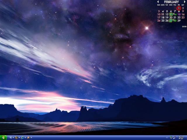Select purple date 15 in calendar

[179, 14]
